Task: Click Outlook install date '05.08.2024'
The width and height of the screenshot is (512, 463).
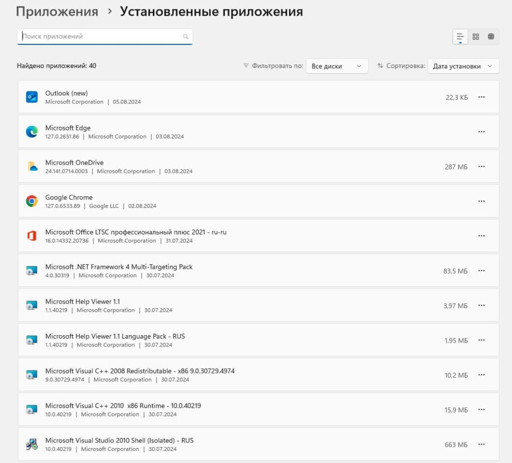Action: tap(126, 102)
